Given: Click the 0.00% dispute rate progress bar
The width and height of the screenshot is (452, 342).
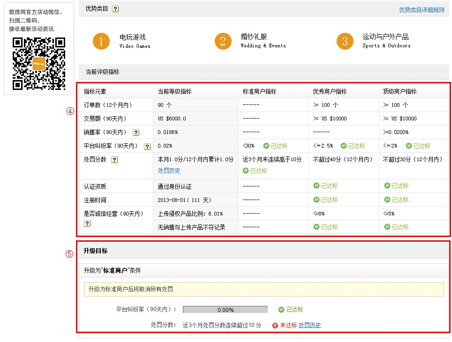Looking at the screenshot, I should coord(226,309).
